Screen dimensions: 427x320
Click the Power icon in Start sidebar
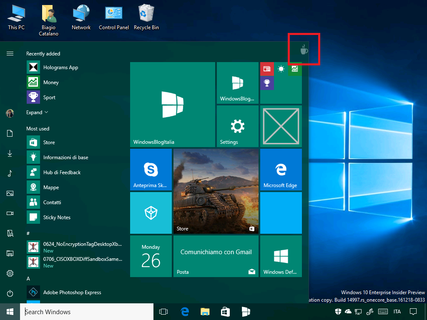point(10,293)
